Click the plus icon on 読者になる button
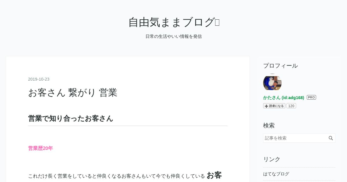This screenshot has height=182, width=347. pos(266,106)
